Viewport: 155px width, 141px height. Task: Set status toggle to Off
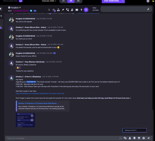[x=71, y=1]
